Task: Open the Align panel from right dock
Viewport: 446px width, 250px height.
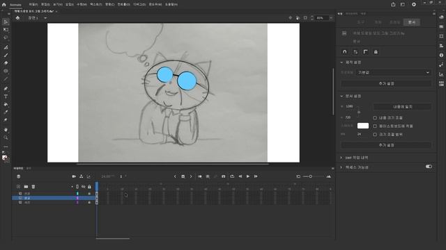Action: 441,46
